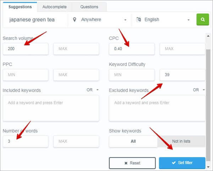Open the Suggestions tab

tap(20, 6)
